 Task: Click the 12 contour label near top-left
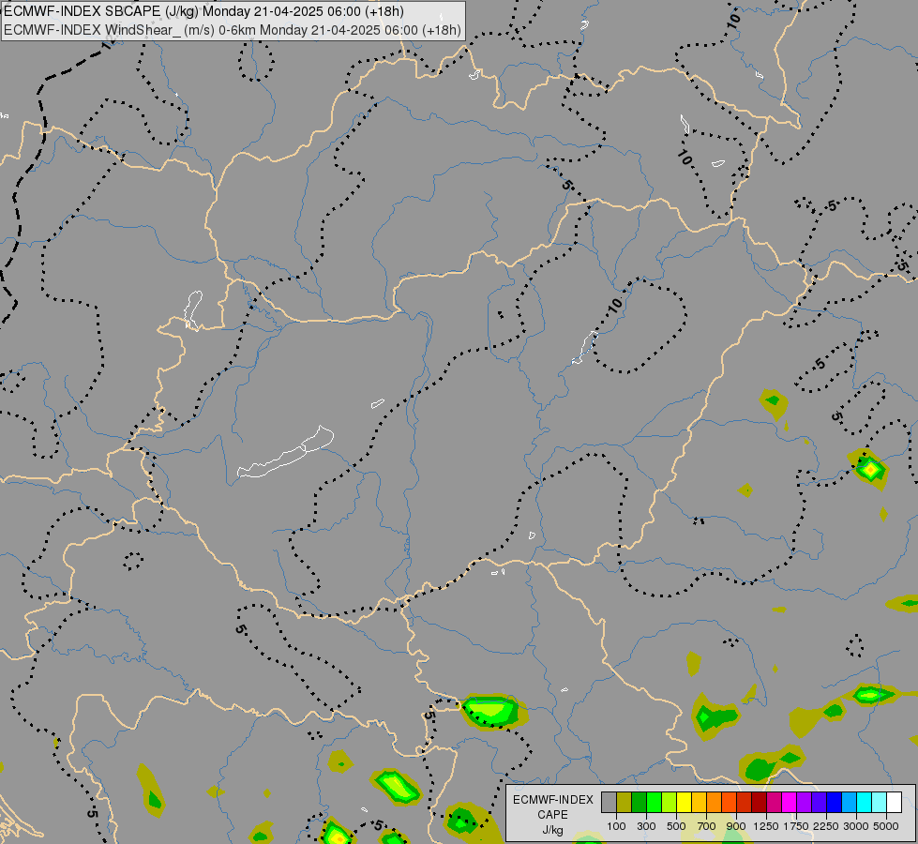[x=110, y=43]
